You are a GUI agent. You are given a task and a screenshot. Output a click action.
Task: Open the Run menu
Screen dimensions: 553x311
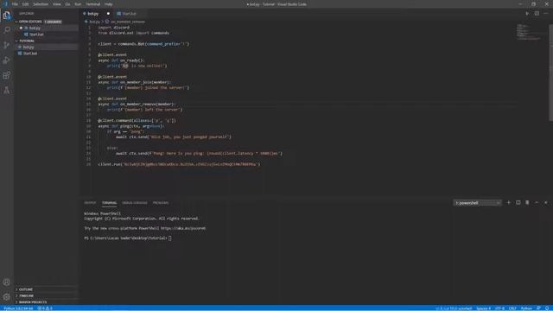pyautogui.click(x=78, y=4)
